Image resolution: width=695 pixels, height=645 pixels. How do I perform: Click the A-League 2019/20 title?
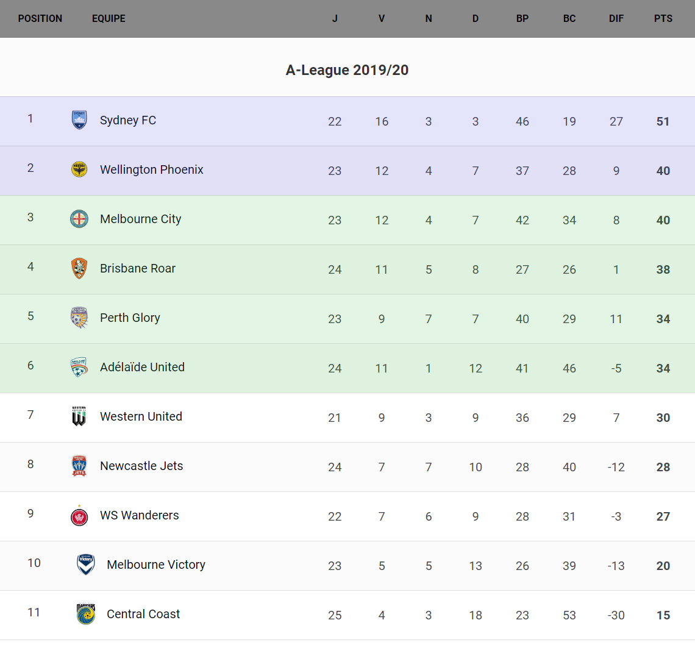(347, 70)
